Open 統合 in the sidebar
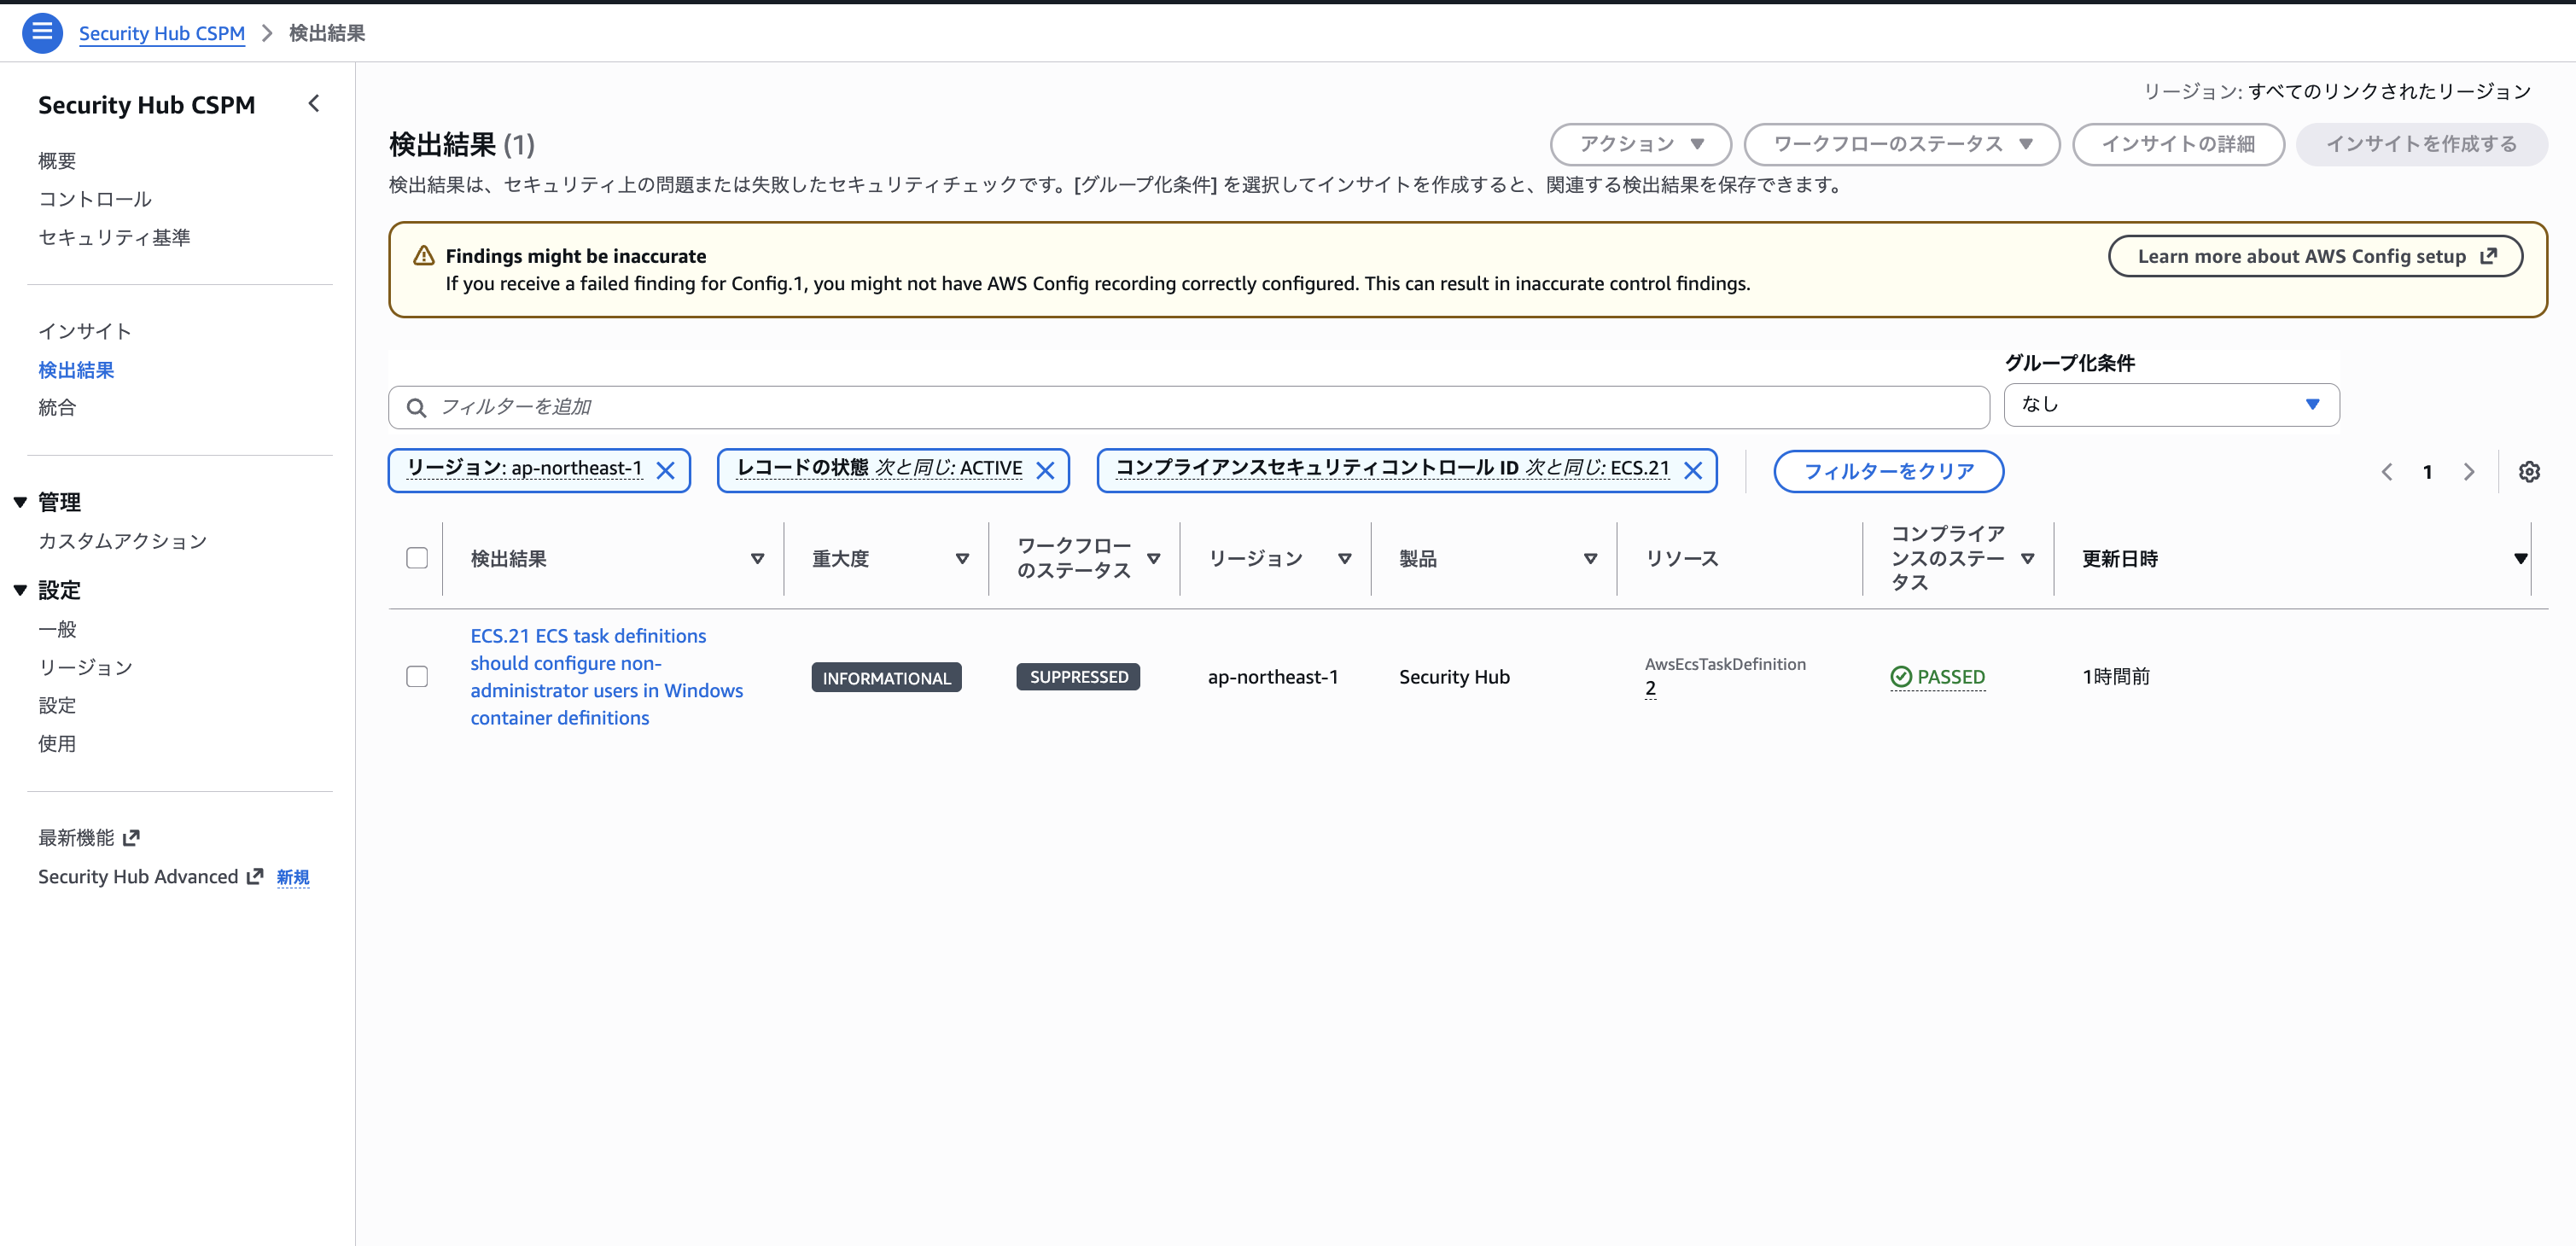2576x1246 pixels. pos(57,407)
